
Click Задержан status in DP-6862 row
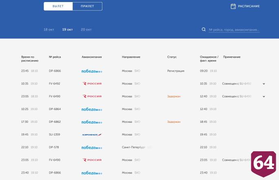tap(174, 122)
